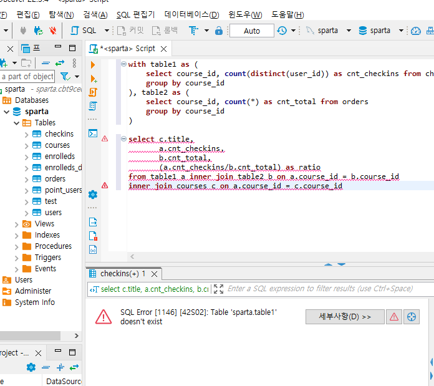Click the 롤백 (Rollback) button

pyautogui.click(x=165, y=31)
